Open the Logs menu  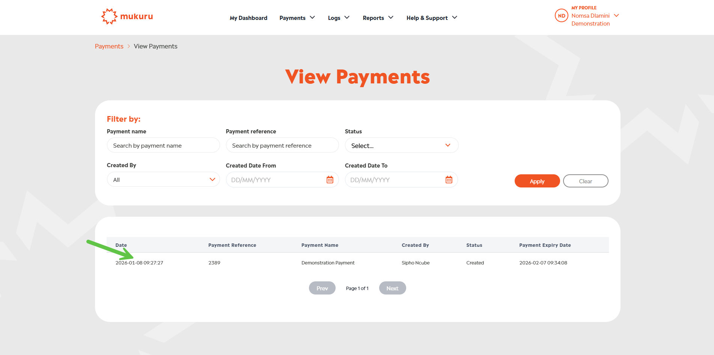pyautogui.click(x=338, y=18)
